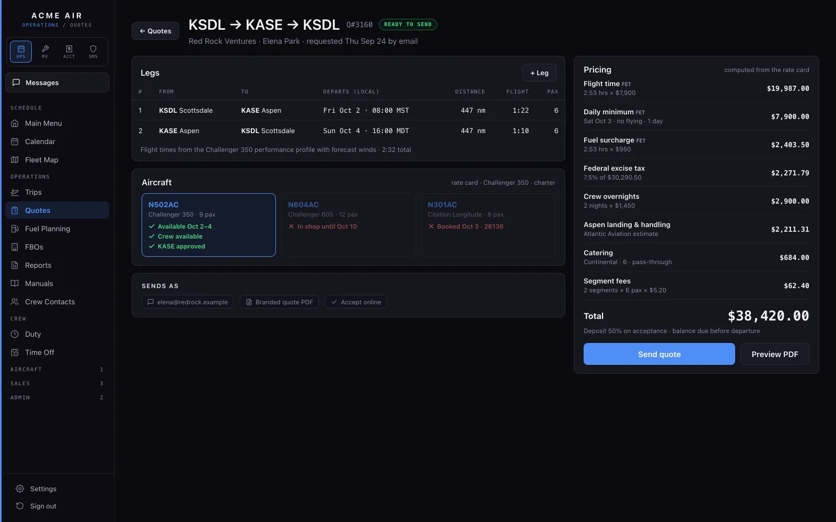Image resolution: width=836 pixels, height=522 pixels.
Task: Open the ACCT module icon
Action: coord(69,52)
